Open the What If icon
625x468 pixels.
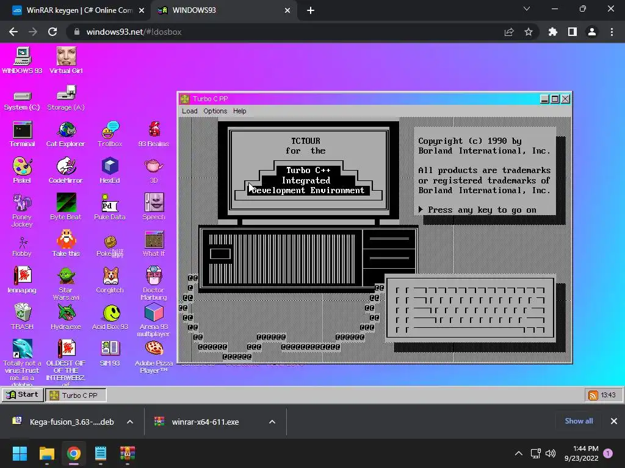point(154,244)
